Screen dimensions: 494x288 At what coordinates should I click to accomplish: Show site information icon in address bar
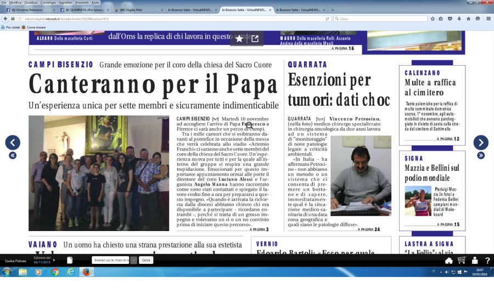tap(20, 19)
